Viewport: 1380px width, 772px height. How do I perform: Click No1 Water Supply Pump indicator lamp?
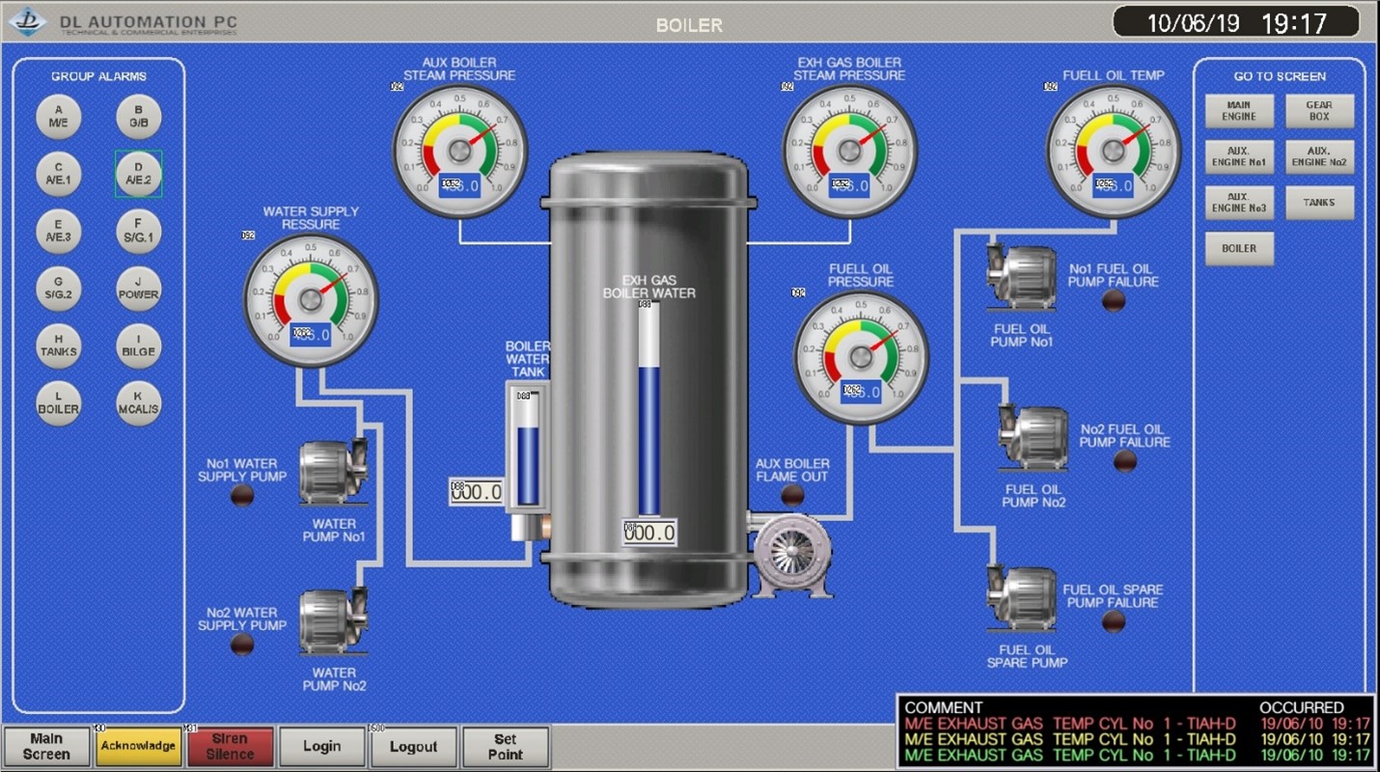click(242, 495)
